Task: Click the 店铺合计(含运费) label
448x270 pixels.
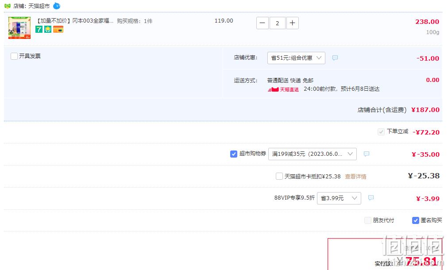Action: [x=382, y=110]
